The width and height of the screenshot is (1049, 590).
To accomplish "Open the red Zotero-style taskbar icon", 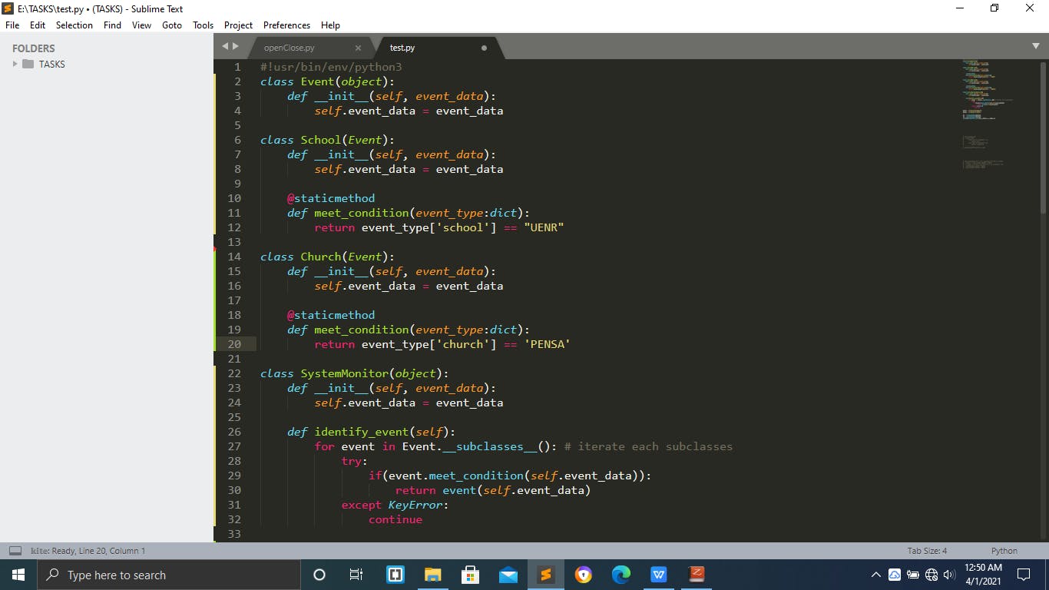I will click(x=697, y=575).
